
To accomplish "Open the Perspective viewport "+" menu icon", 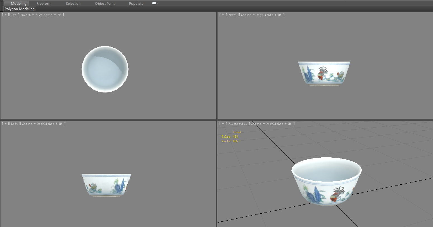I will tap(223, 124).
